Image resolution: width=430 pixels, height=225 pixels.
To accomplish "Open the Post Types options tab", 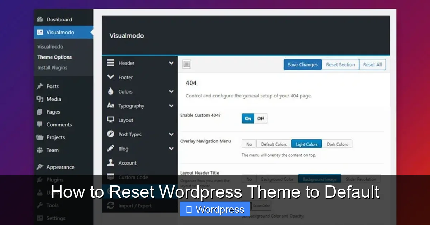I will click(140, 135).
